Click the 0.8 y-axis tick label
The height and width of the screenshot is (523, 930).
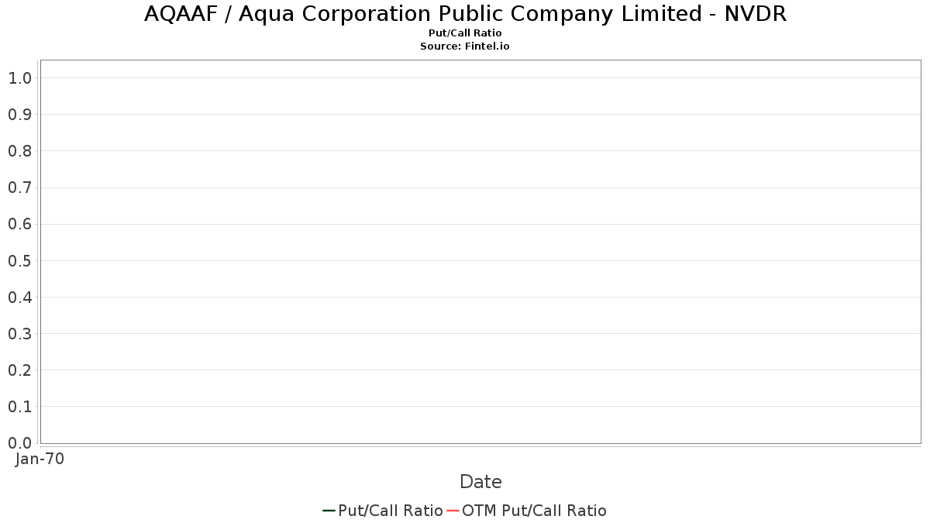[x=19, y=151]
